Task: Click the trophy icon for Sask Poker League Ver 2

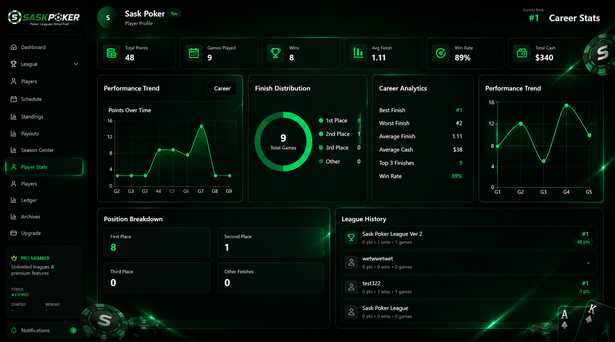Action: point(351,238)
